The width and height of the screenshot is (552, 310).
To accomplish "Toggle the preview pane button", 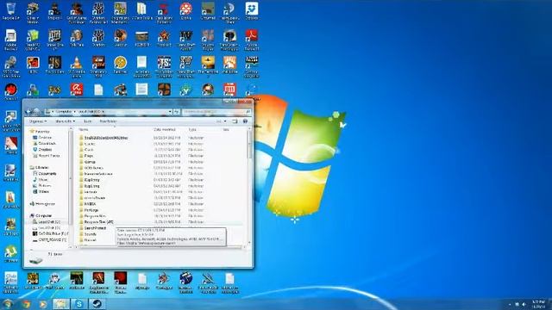I will point(235,121).
